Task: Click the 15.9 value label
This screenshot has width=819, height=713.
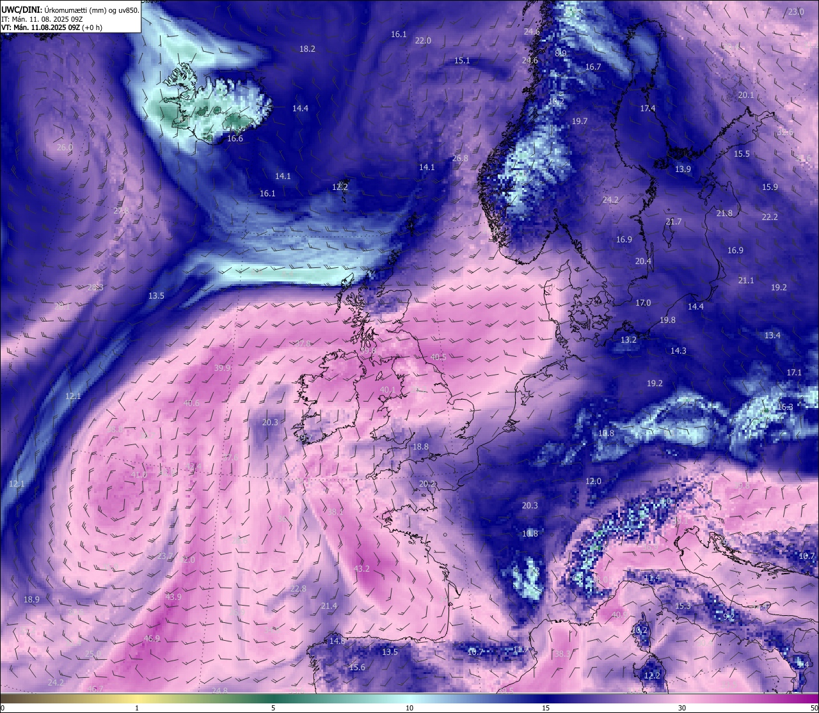Action: pos(770,187)
